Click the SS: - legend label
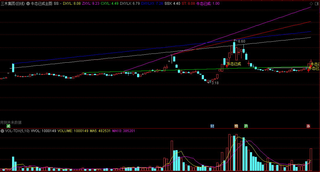 [x=58, y=4]
